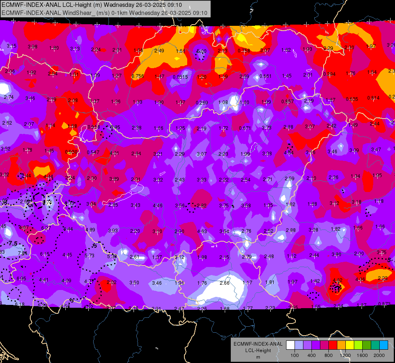395x363 pixels.
Task: Click the grid value '0.294'
Action: (329, 74)
